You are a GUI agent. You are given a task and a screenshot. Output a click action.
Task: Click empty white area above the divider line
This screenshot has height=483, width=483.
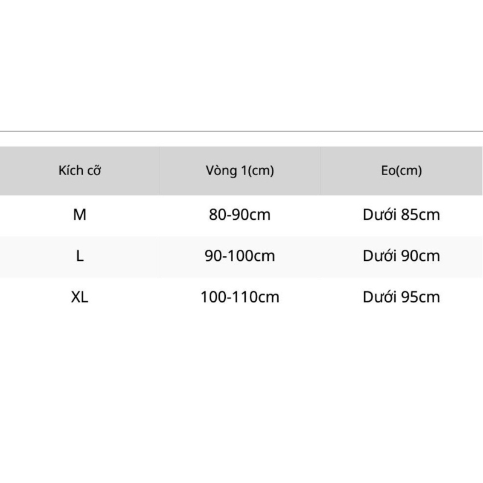coord(241,66)
